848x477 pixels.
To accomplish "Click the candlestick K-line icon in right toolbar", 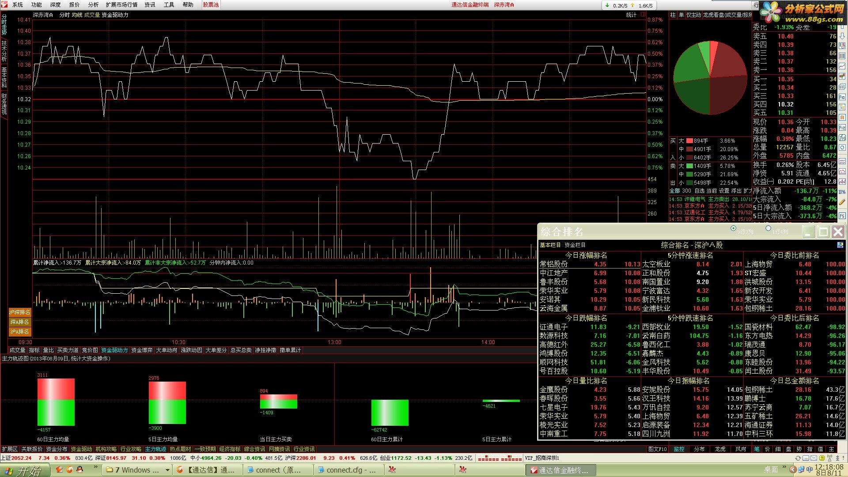I will [842, 76].
